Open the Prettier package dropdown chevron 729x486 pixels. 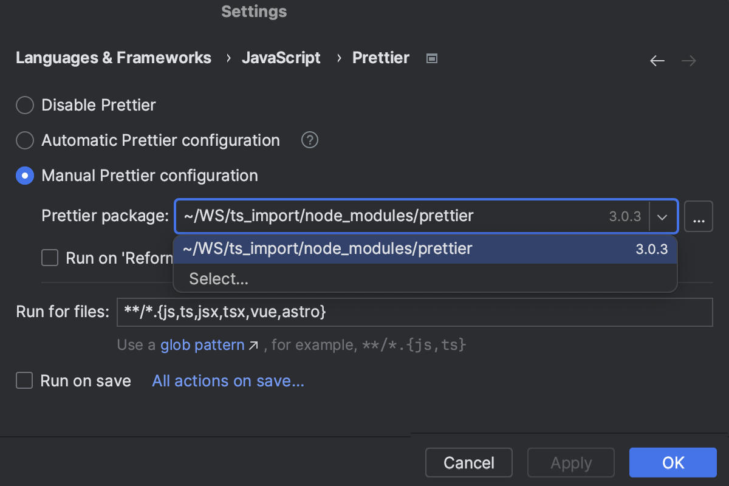(662, 216)
